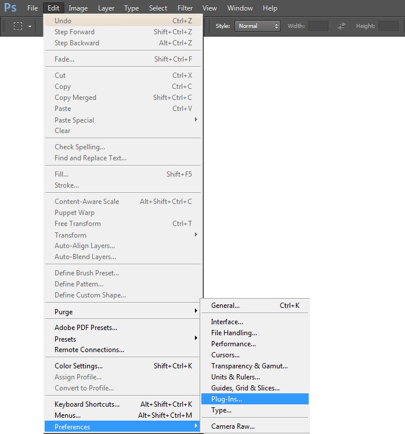Select Define Pattern...
Screen dimensions: 405x434
pyautogui.click(x=123, y=284)
